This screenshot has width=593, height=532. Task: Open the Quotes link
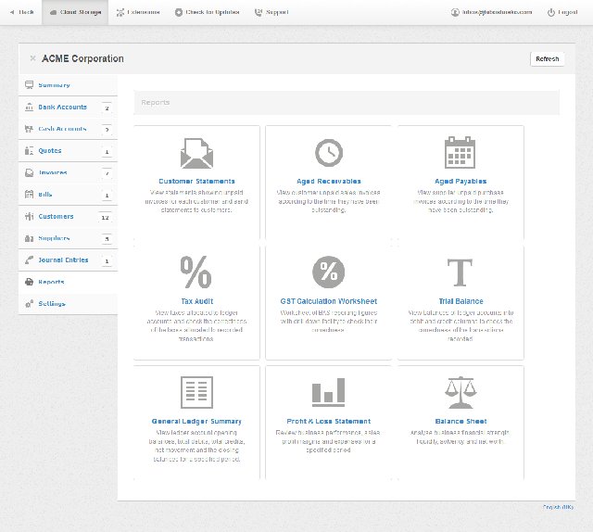coord(49,150)
